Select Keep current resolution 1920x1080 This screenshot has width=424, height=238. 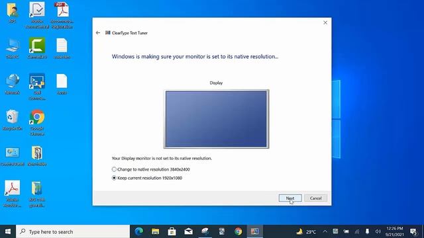point(147,178)
